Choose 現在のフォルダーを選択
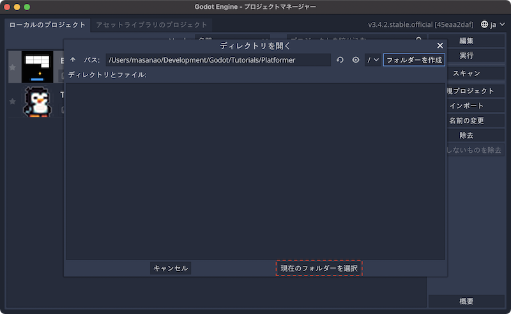Viewport: 511px width, 314px height. click(x=319, y=268)
